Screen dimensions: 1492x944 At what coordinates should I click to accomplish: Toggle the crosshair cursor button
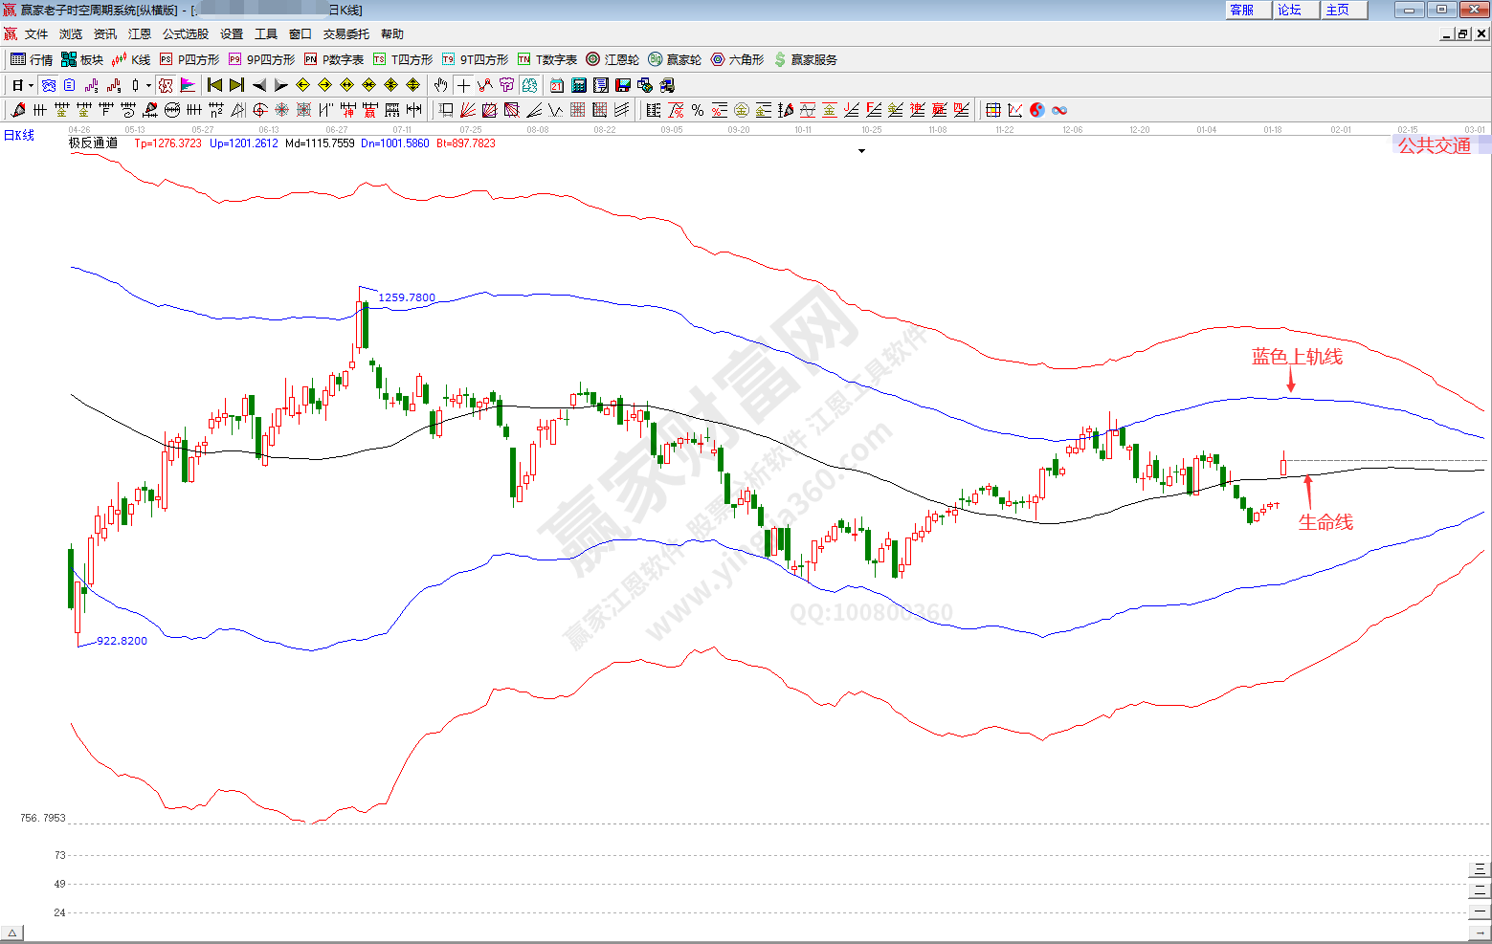[x=463, y=85]
